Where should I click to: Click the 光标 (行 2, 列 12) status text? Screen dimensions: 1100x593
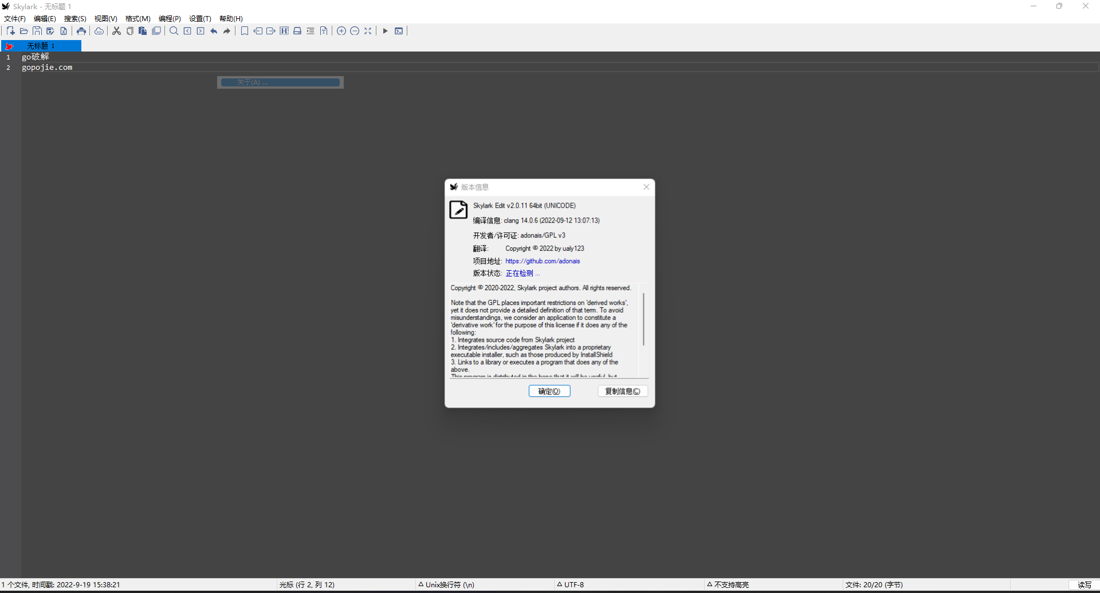click(x=307, y=585)
